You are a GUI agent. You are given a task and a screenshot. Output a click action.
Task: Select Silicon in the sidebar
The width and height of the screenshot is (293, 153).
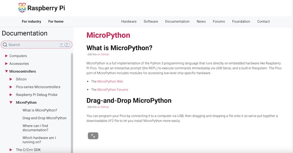click(x=21, y=79)
